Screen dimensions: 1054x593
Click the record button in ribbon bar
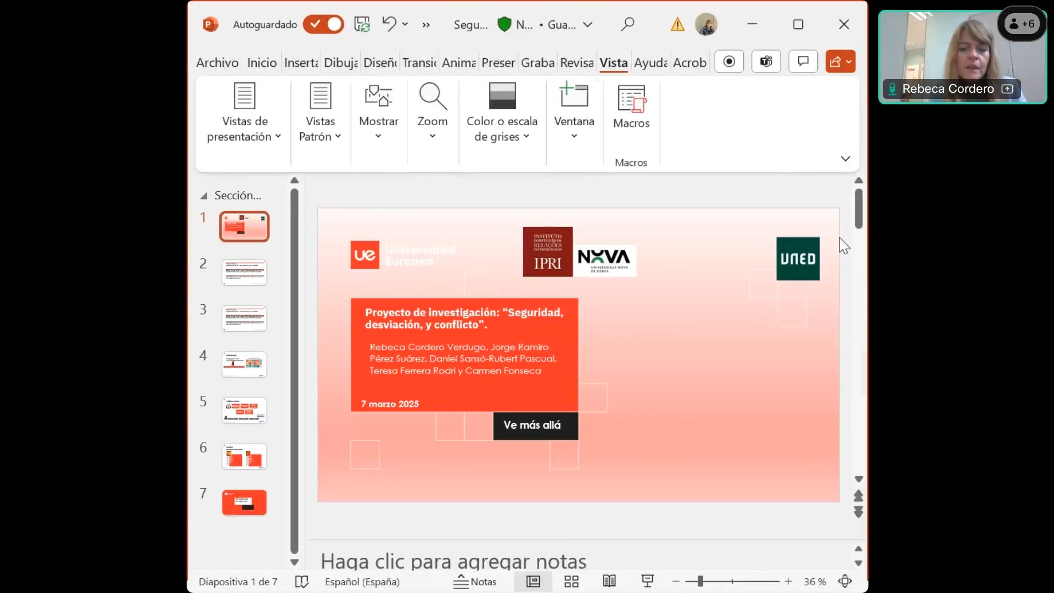(x=729, y=61)
